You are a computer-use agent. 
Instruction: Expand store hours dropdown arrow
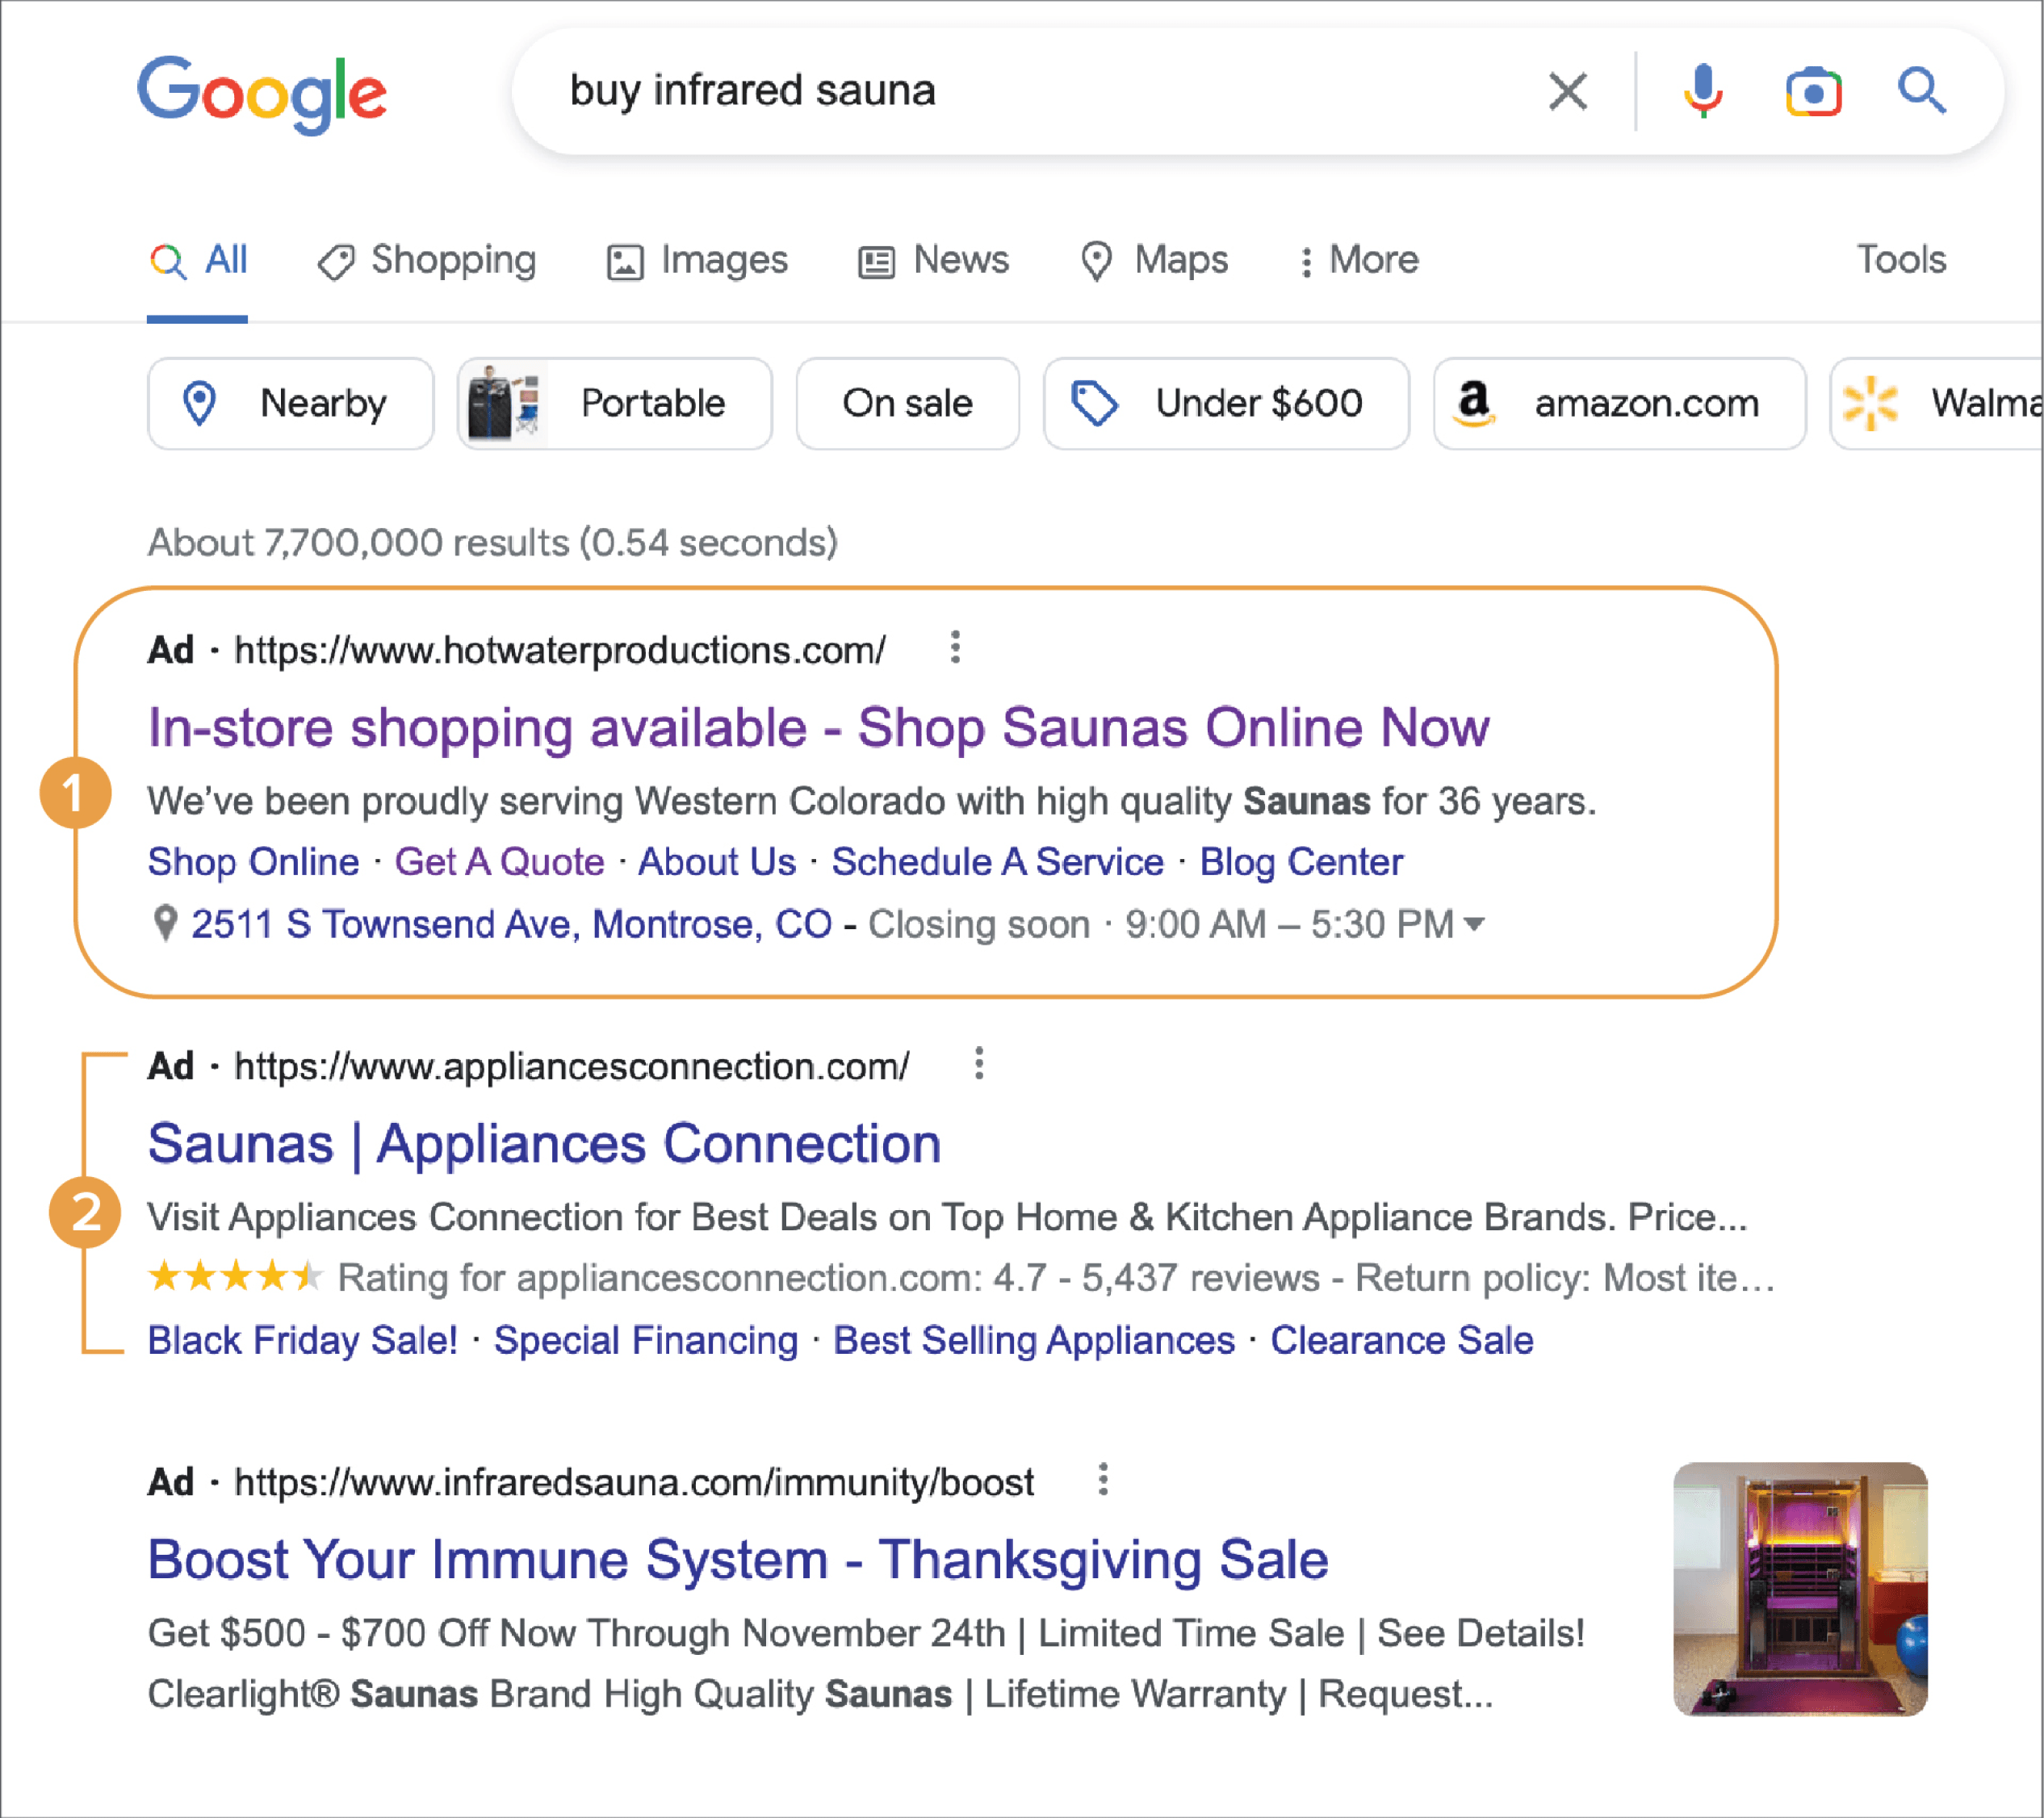tap(1474, 924)
